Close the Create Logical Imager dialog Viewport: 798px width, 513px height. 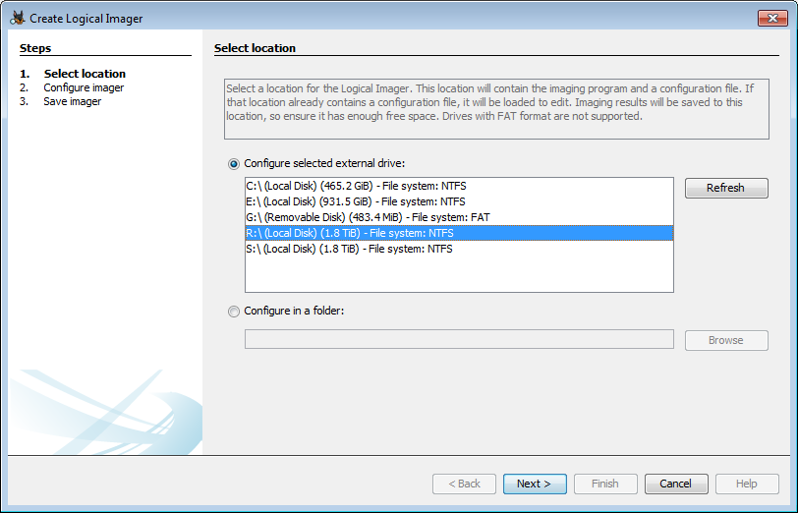(x=770, y=18)
